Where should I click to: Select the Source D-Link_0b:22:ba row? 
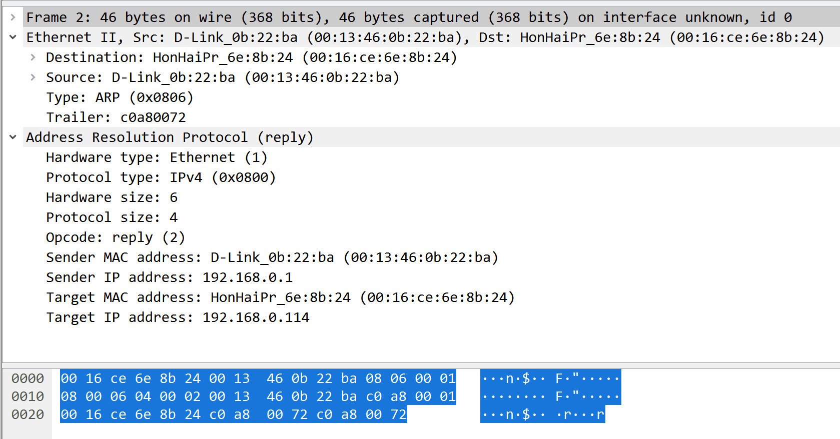point(223,77)
